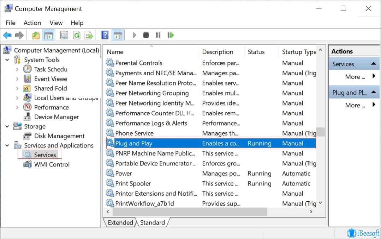Open the Help menu
381x239 pixels.
click(77, 23)
